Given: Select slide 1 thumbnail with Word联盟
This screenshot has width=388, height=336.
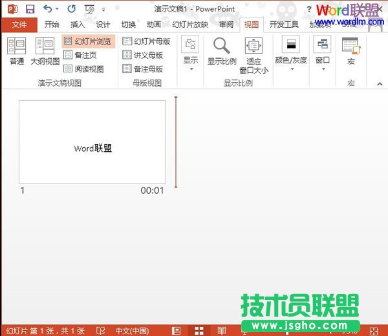Looking at the screenshot, I should [x=92, y=142].
